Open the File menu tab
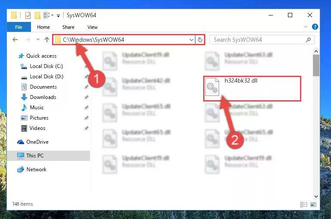Image resolution: width=331 pixels, height=219 pixels. click(19, 27)
